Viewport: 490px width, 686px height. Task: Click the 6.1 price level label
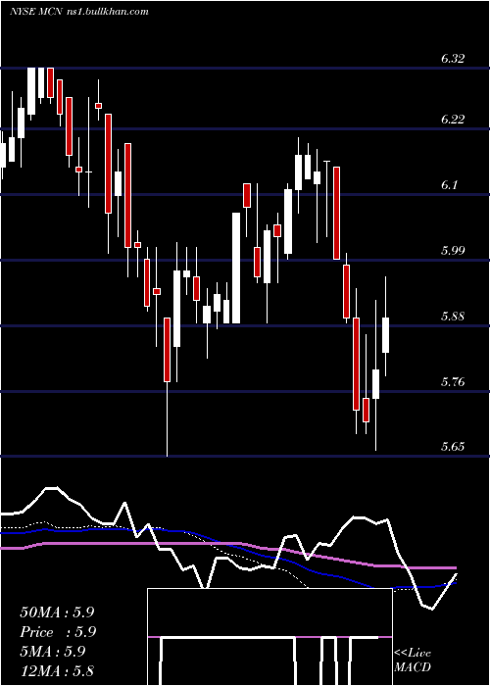[x=449, y=185]
